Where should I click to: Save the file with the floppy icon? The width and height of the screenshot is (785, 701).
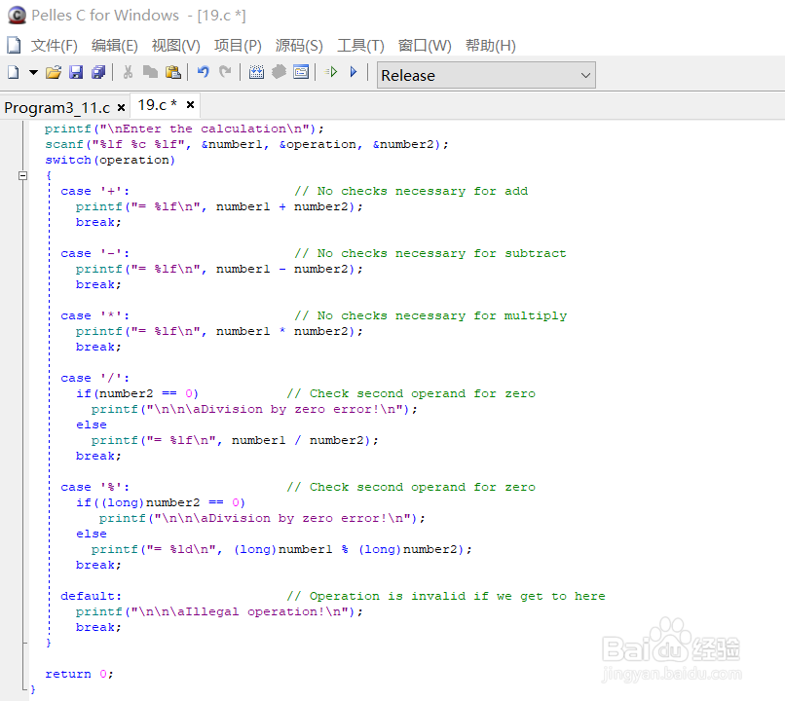[76, 73]
